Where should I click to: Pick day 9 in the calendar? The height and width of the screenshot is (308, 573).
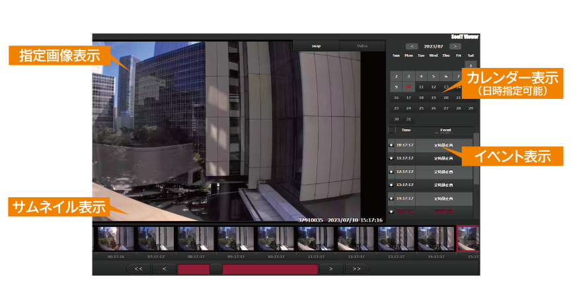396,86
